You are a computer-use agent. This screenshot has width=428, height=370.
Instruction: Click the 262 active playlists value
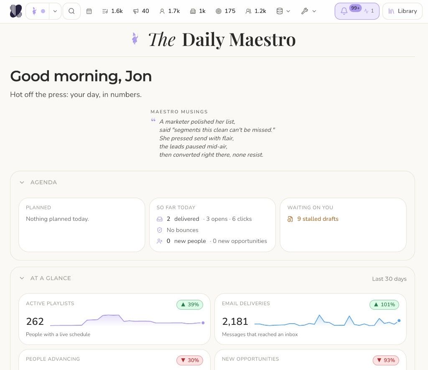35,322
